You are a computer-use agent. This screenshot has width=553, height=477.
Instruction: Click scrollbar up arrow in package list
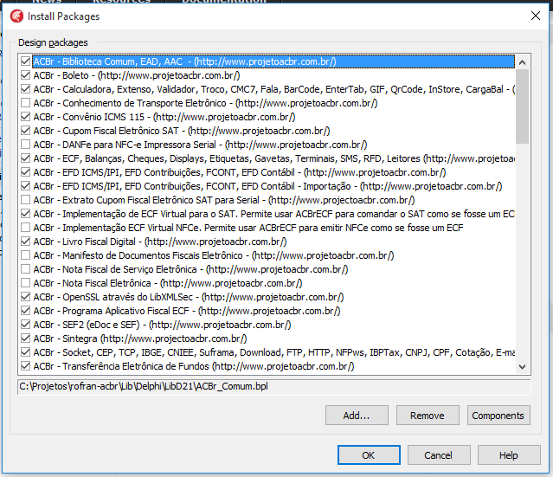pos(523,62)
